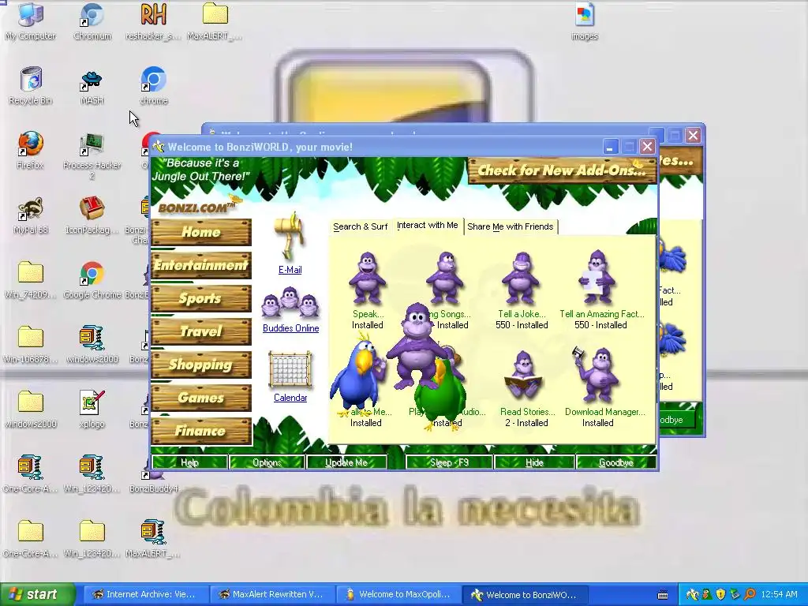Click the Read Stories label
This screenshot has width=808, height=606.
click(528, 412)
